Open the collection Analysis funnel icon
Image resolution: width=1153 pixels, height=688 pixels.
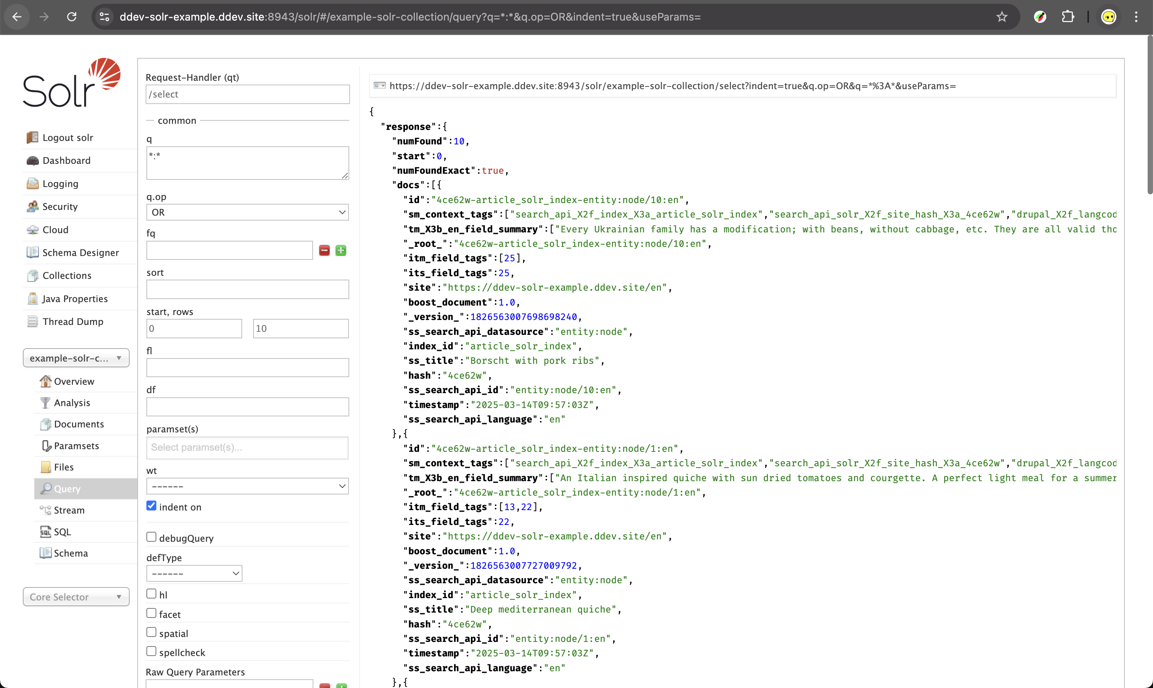(x=45, y=403)
